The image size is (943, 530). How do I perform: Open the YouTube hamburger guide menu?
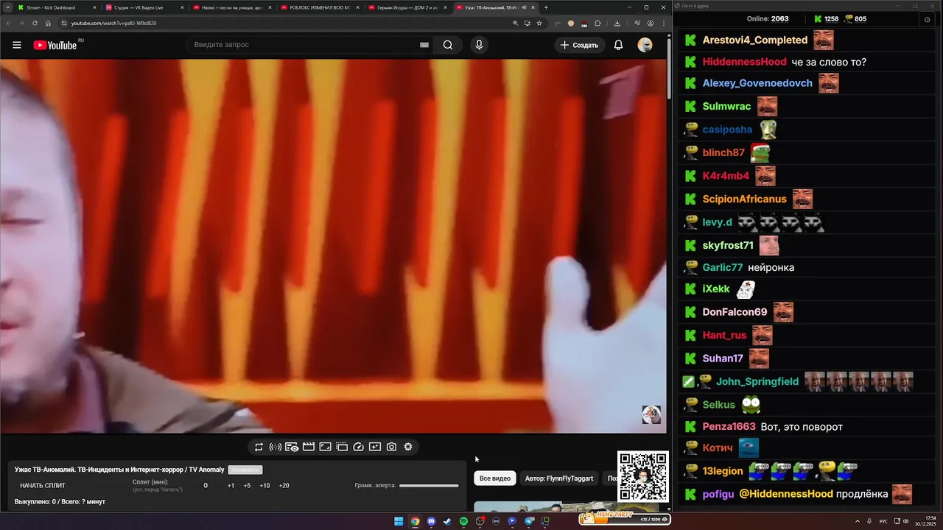click(16, 45)
